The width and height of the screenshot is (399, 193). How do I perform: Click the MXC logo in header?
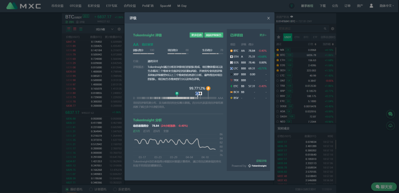[23, 6]
